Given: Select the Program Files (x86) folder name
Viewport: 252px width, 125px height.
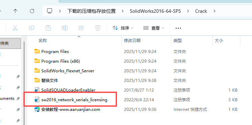Looking at the screenshot, I should pos(61,61).
